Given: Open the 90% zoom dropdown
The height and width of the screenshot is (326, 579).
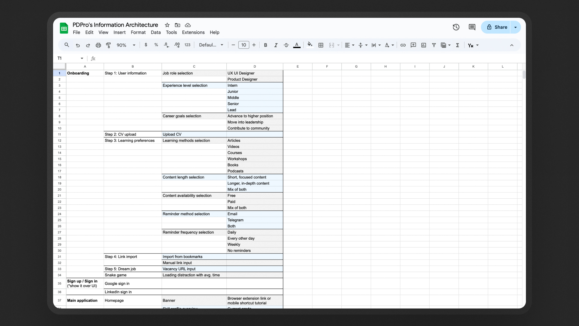Looking at the screenshot, I should tap(126, 45).
